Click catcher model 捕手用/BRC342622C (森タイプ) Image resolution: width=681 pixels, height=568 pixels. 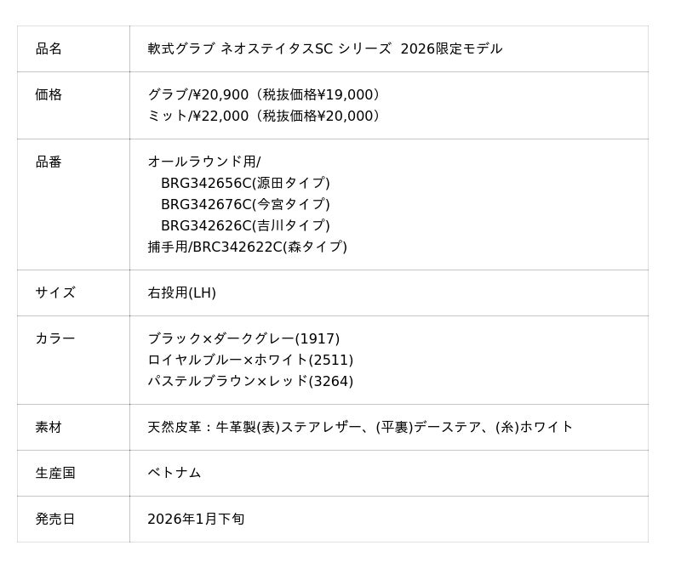tap(247, 247)
